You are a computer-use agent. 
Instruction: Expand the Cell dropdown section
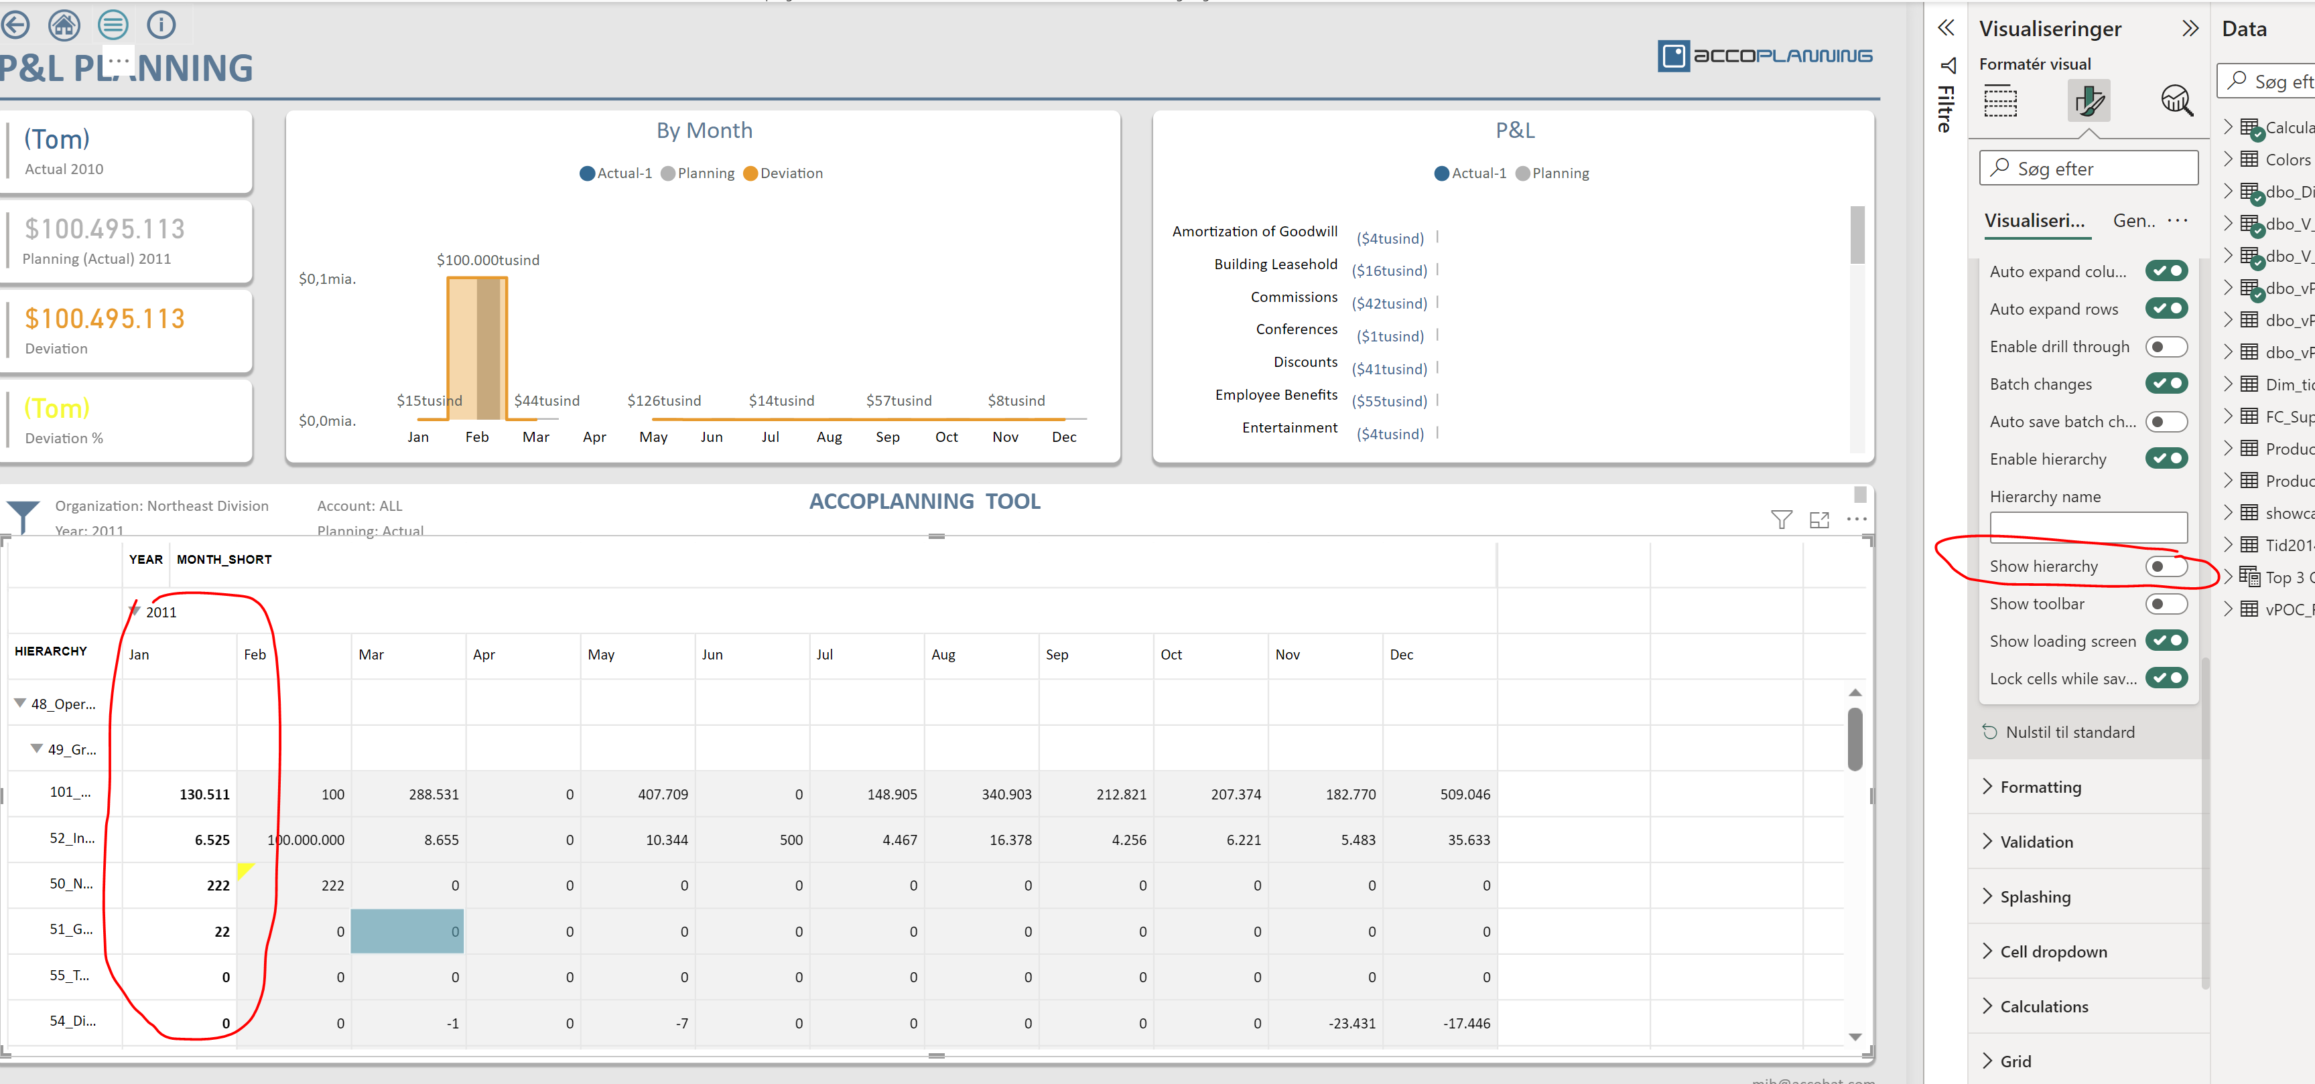click(x=2089, y=951)
